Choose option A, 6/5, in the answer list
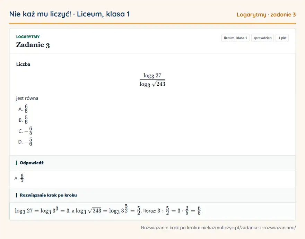305x239 pixels. click(23, 109)
